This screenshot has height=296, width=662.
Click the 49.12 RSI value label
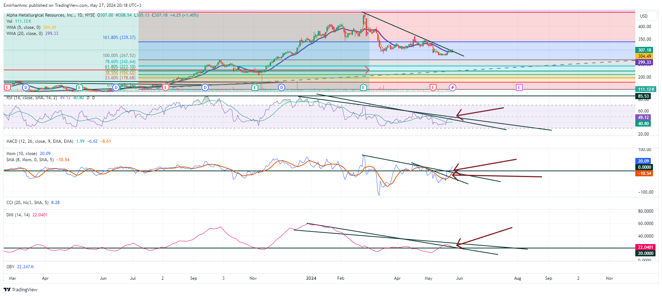click(x=643, y=118)
